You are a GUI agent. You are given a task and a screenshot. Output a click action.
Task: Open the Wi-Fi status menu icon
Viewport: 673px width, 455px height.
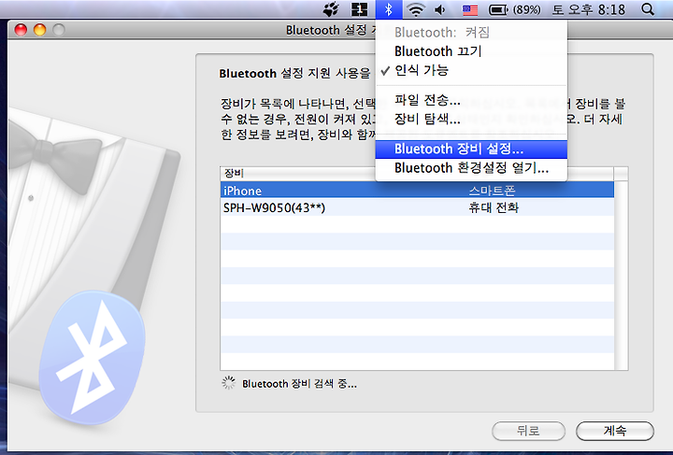[415, 9]
